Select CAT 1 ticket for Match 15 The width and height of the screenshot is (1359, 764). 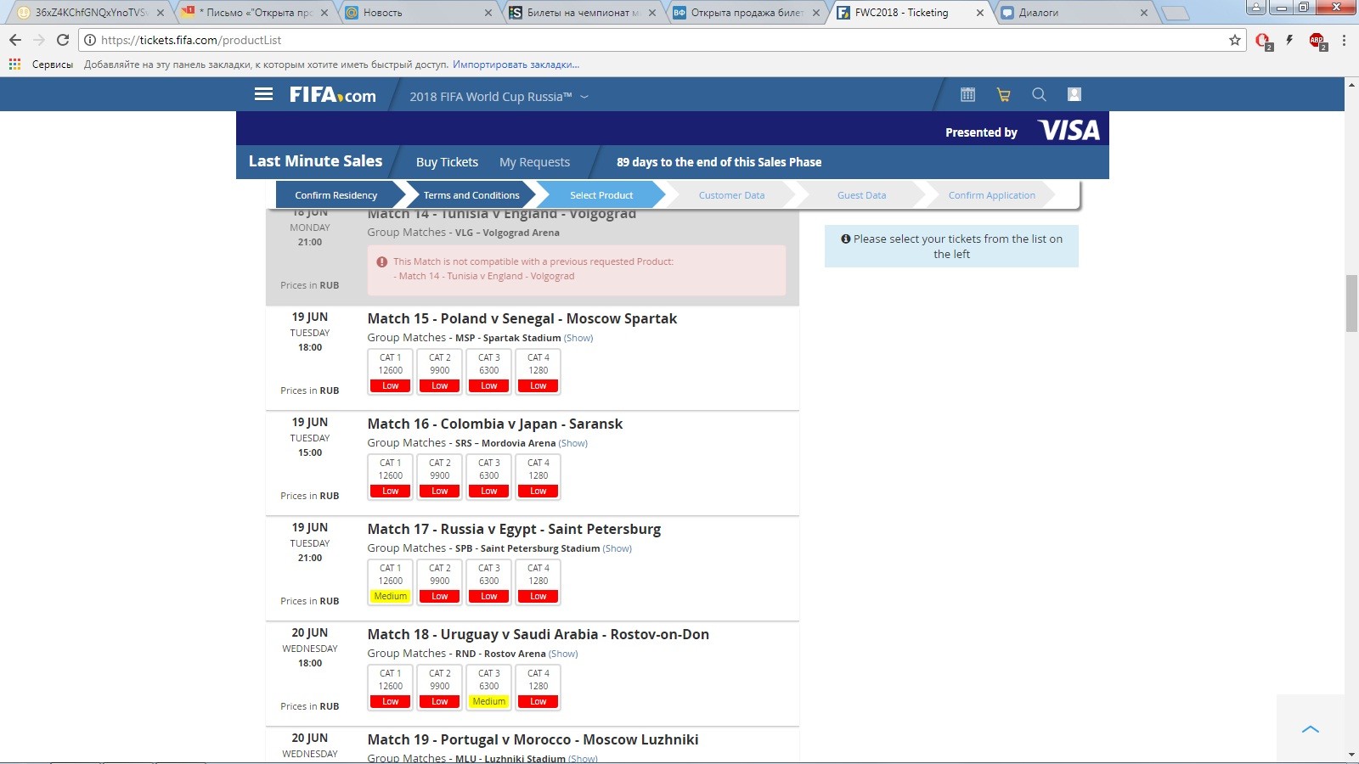pyautogui.click(x=391, y=372)
